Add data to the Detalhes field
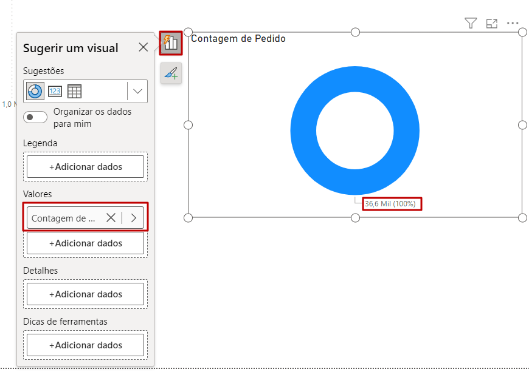The width and height of the screenshot is (529, 372). click(x=86, y=294)
